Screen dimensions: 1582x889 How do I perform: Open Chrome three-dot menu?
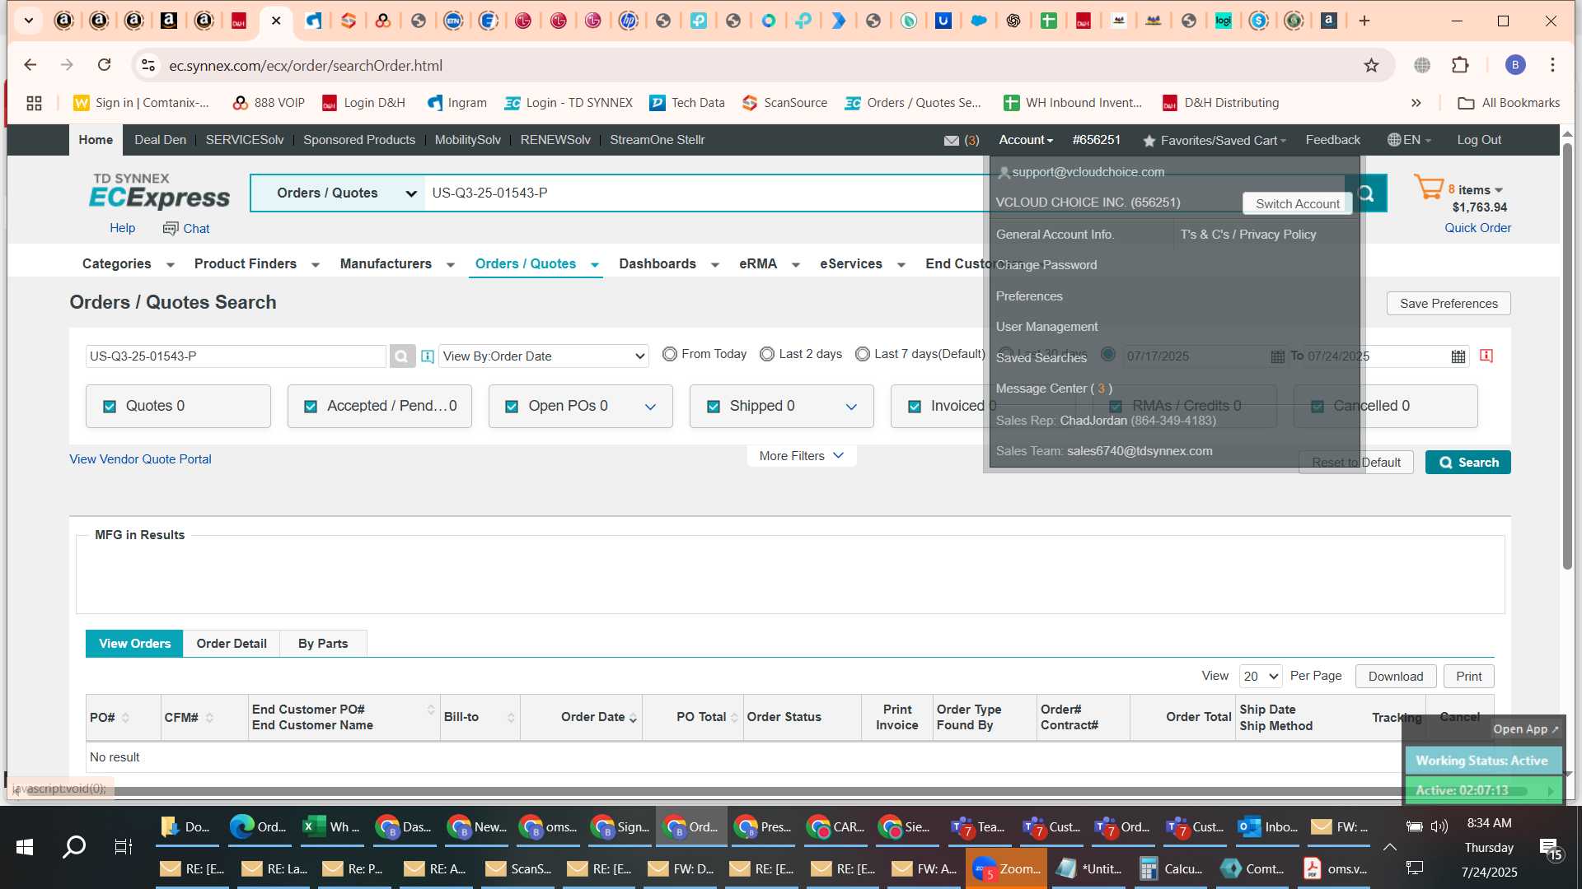(x=1552, y=65)
